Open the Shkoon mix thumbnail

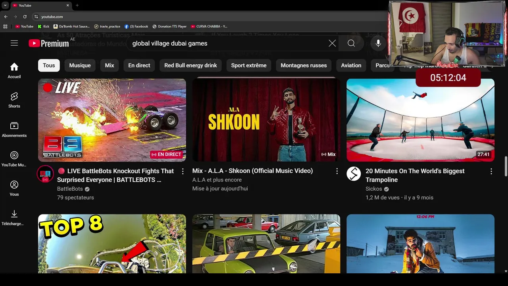pos(266,120)
